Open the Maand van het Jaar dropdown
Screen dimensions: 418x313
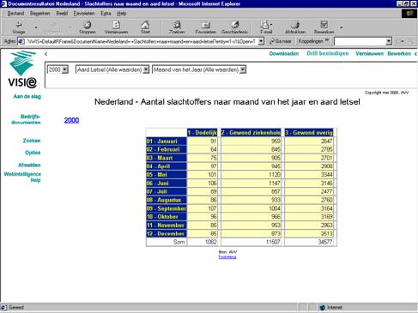coord(243,69)
